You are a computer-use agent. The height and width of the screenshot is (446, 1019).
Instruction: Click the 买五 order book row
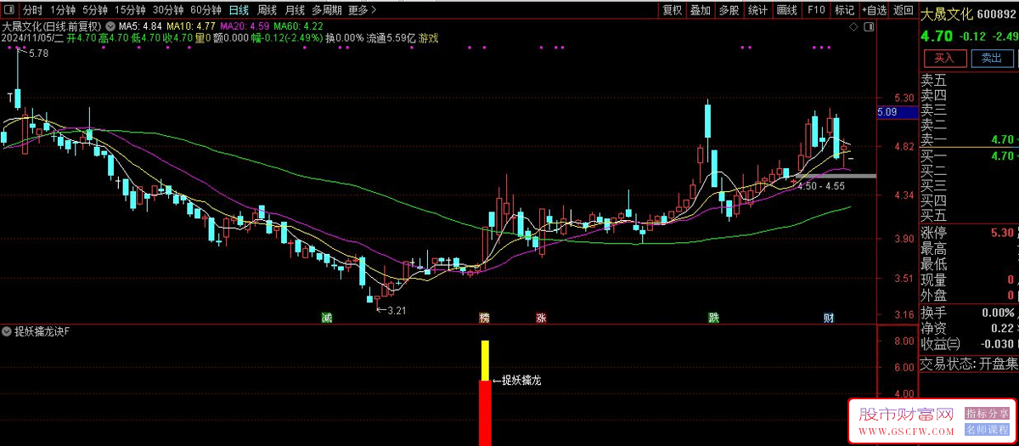tap(969, 216)
